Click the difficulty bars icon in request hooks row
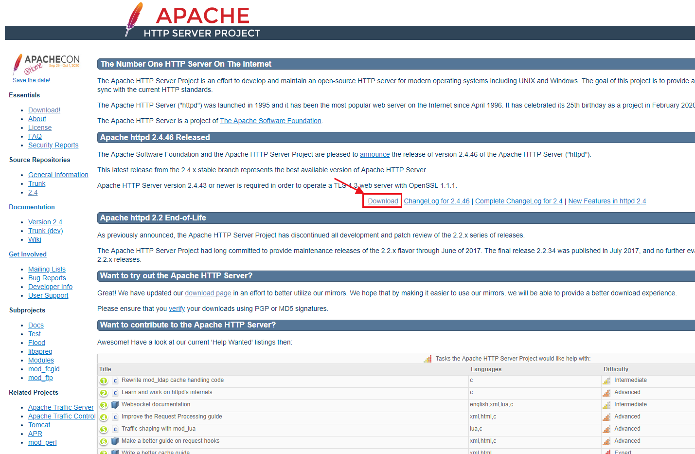The image size is (695, 454). click(606, 441)
